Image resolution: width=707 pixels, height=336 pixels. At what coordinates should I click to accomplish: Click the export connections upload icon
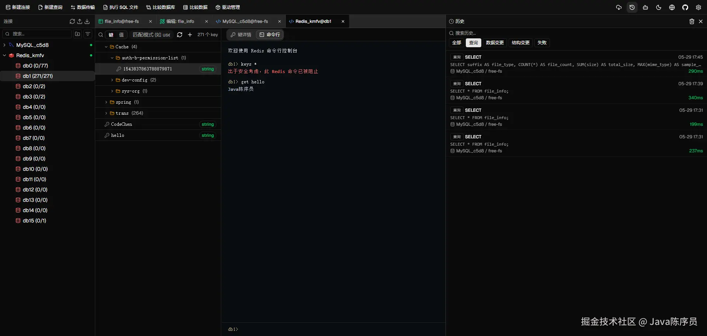(x=80, y=21)
